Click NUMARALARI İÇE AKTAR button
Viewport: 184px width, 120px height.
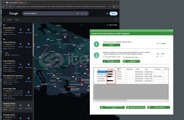point(136,107)
